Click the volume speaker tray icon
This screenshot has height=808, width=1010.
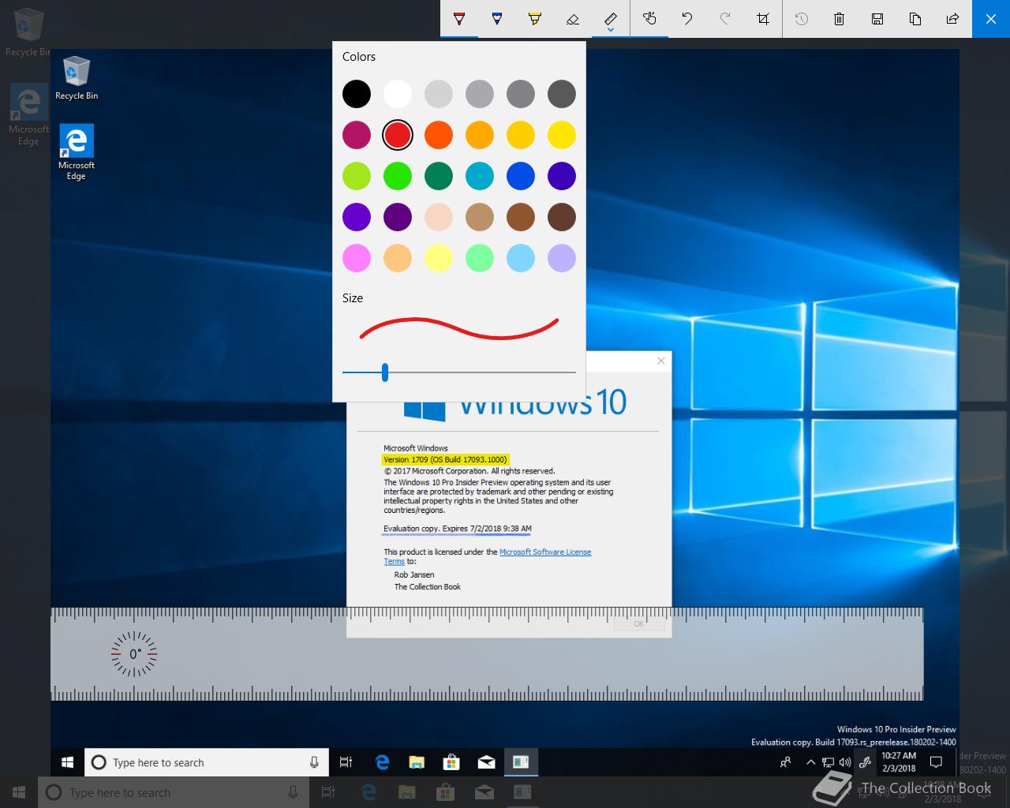(845, 762)
